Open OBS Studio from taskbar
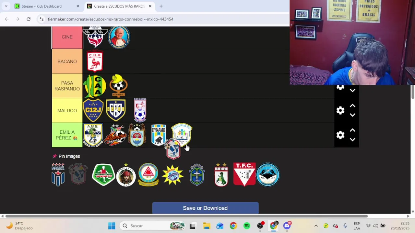The height and width of the screenshot is (233, 415). point(260,226)
